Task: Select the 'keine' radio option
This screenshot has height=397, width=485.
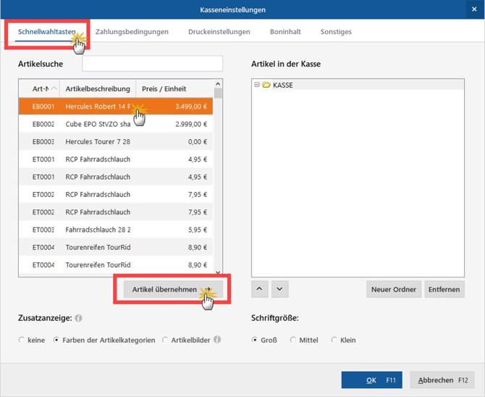Action: tap(22, 340)
